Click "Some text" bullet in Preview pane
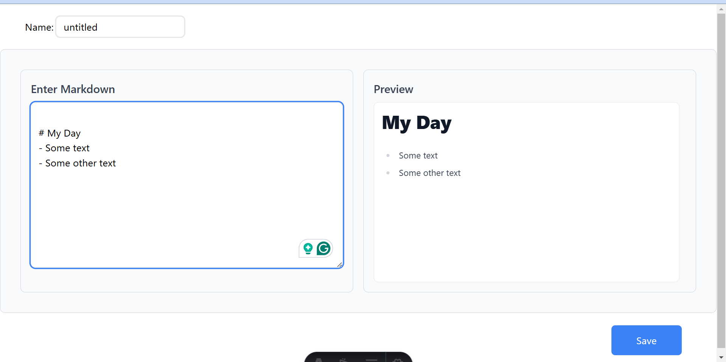Image resolution: width=726 pixels, height=362 pixels. (418, 155)
